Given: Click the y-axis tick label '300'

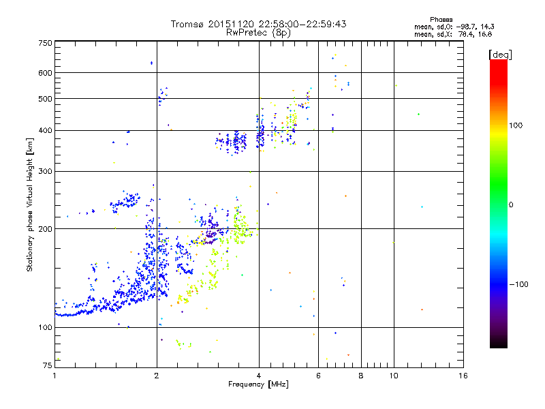Looking at the screenshot, I should (x=45, y=171).
